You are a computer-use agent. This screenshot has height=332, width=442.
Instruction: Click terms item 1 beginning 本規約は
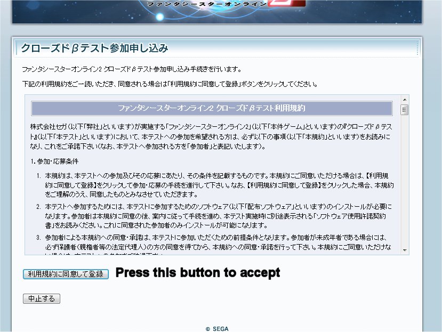tap(219, 185)
